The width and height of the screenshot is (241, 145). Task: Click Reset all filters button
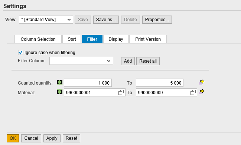point(148,61)
